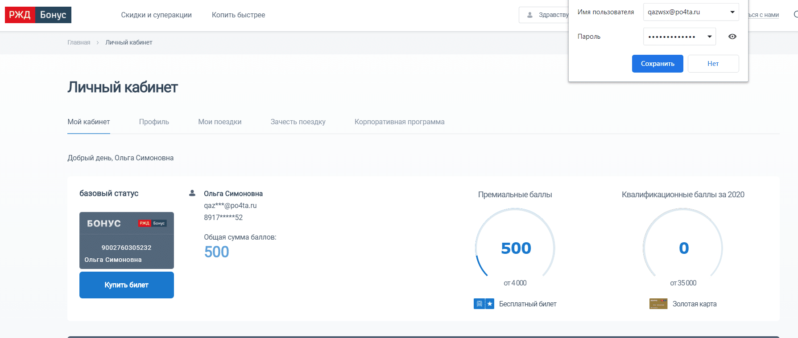Click the user icon in the greeting button

pyautogui.click(x=530, y=15)
